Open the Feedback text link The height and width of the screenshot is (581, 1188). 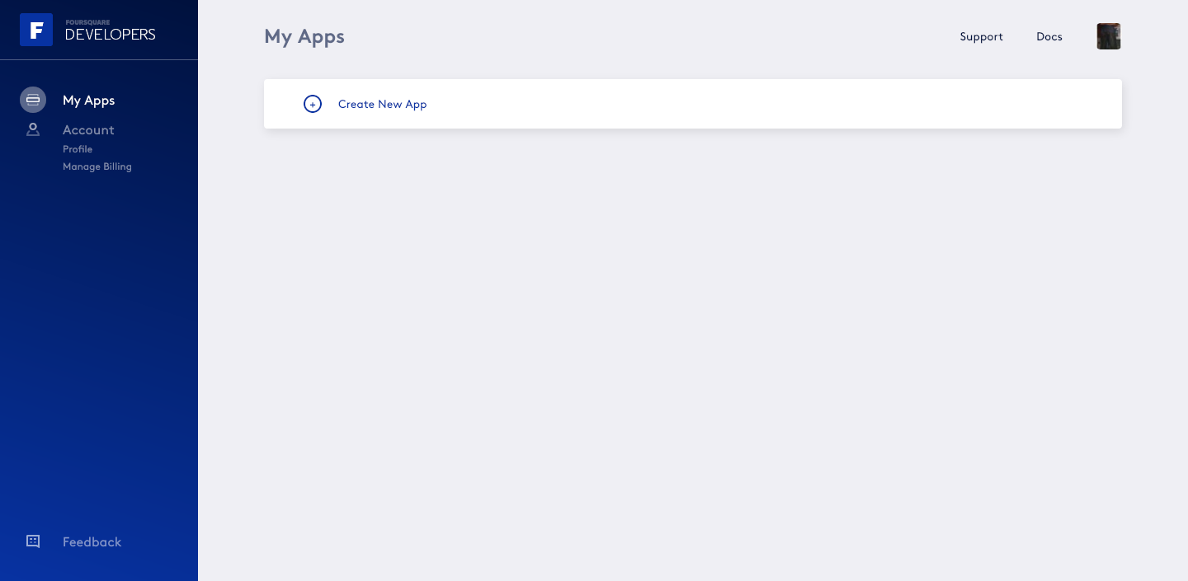92,542
